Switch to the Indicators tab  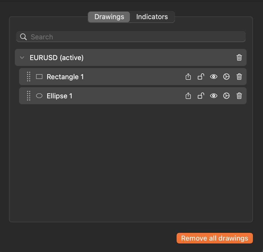point(152,17)
